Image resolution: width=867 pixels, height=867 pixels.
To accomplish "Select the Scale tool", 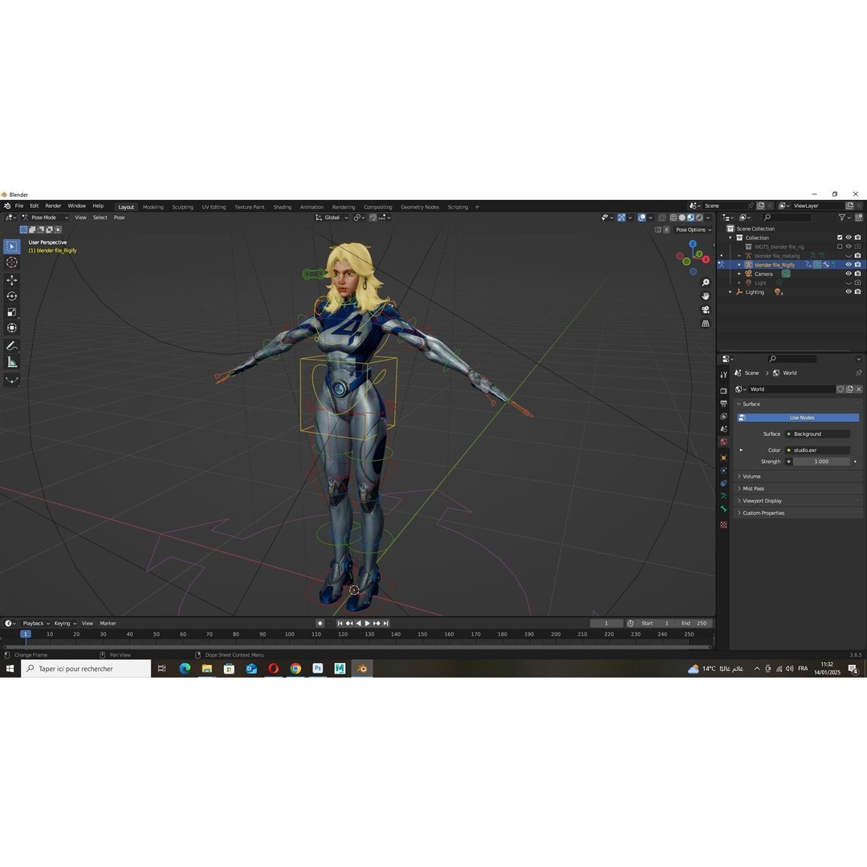I will pyautogui.click(x=11, y=312).
